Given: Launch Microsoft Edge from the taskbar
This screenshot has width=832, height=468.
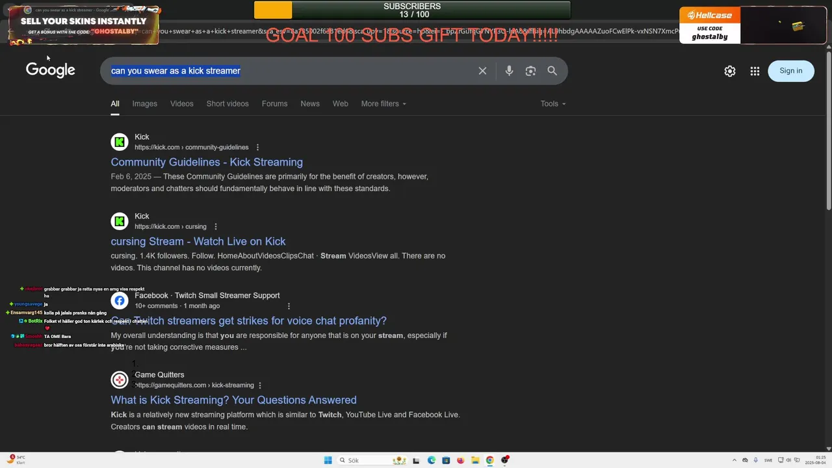Looking at the screenshot, I should tap(432, 460).
